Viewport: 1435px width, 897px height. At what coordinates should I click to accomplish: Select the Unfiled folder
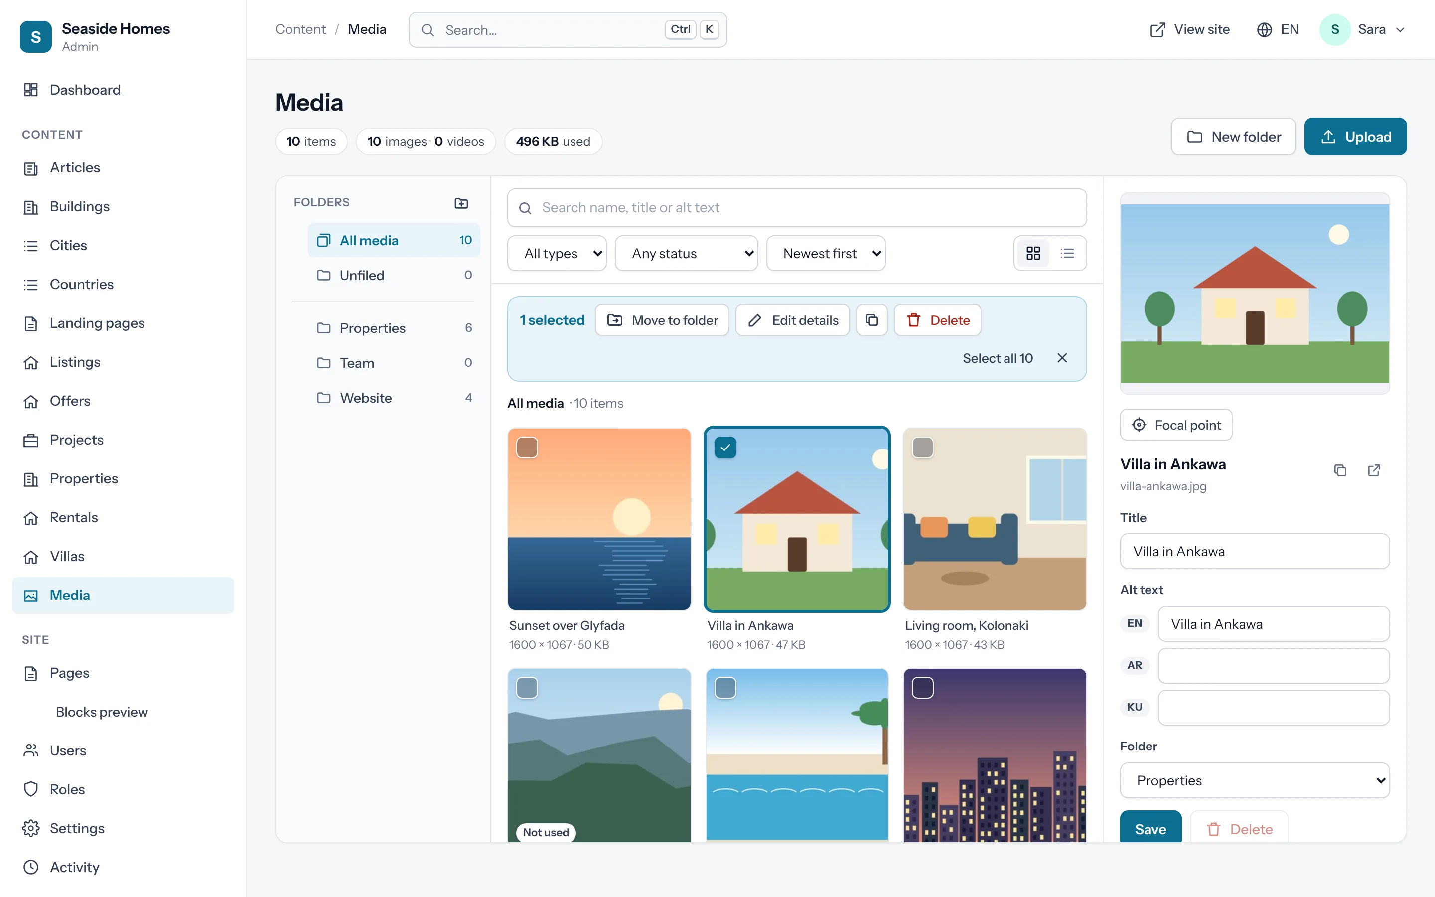point(394,275)
